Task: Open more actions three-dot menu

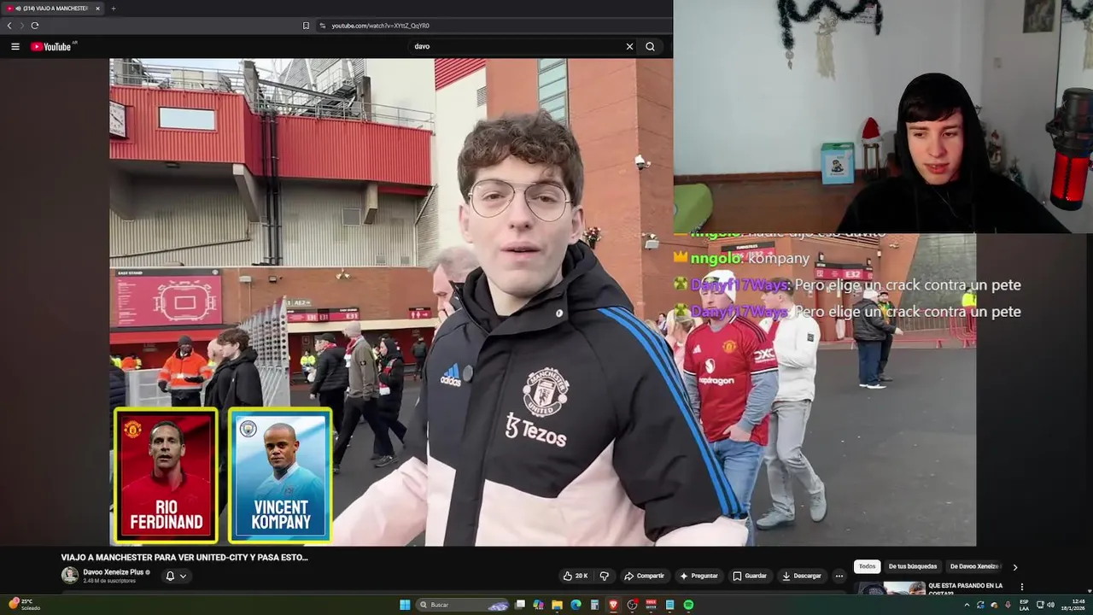Action: pyautogui.click(x=839, y=576)
